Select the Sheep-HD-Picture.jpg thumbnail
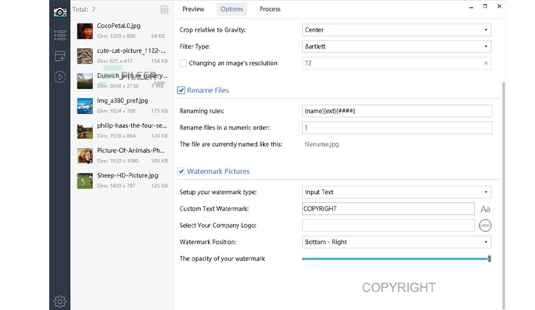The height and width of the screenshot is (310, 535). pos(85,181)
